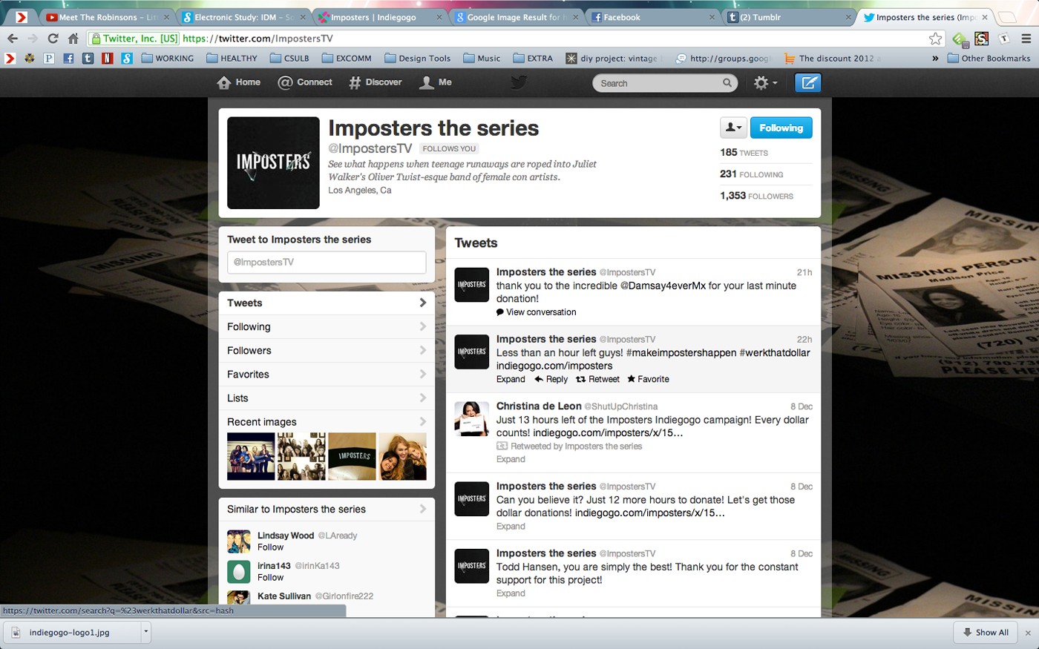Open indiegogo-logo1.jpg download menu arrow
1039x649 pixels.
pos(146,632)
